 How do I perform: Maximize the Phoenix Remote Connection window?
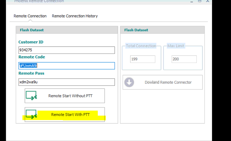pos(200,1)
